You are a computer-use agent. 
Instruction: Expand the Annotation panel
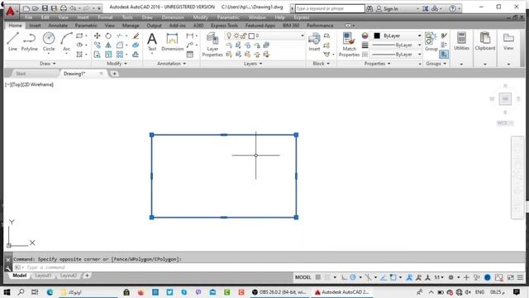(x=171, y=64)
